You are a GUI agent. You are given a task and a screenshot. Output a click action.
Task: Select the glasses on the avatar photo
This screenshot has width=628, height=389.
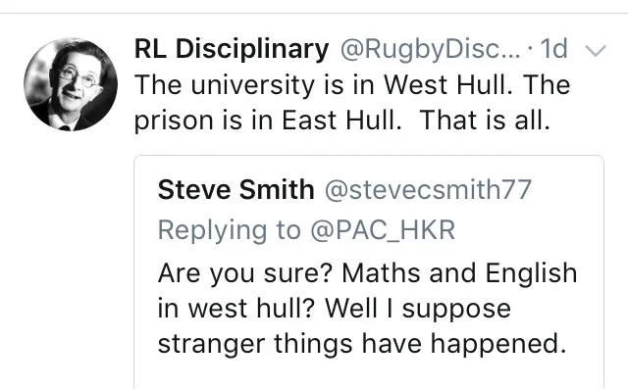click(x=78, y=78)
